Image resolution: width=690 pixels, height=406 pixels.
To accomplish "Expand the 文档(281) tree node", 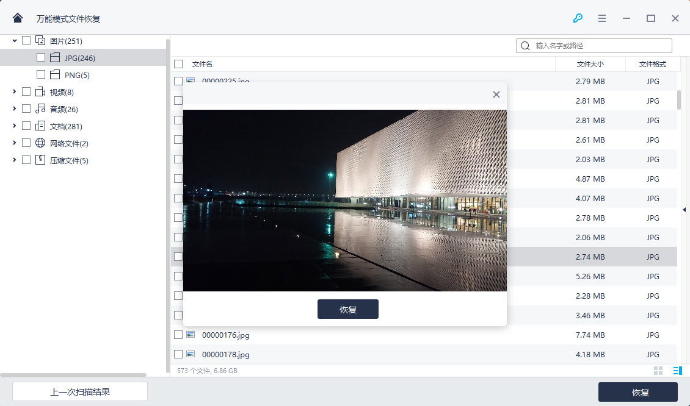I will coord(14,126).
